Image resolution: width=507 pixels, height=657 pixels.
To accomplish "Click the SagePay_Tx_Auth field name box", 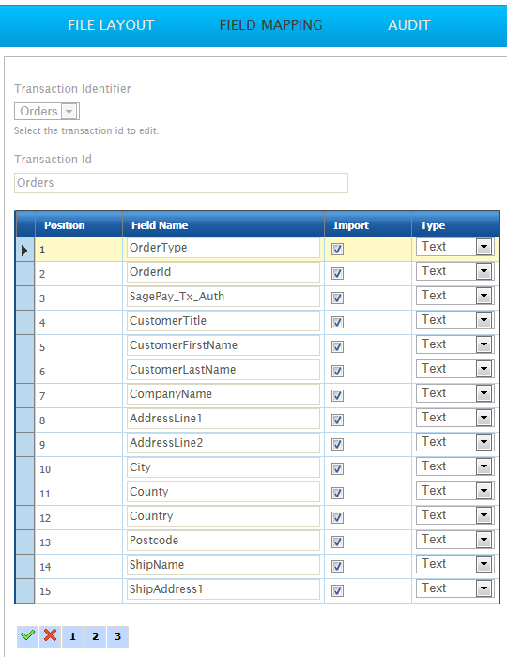I will pos(223,298).
